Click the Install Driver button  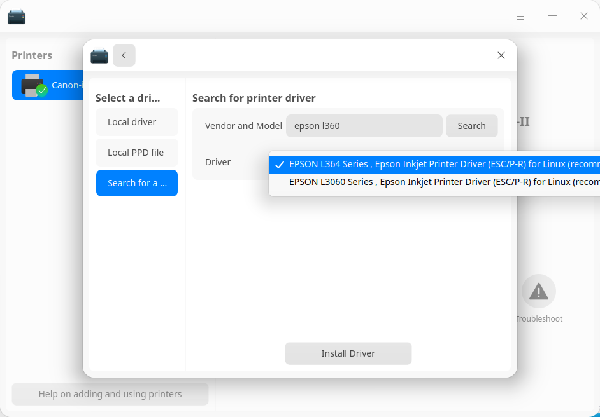point(348,353)
